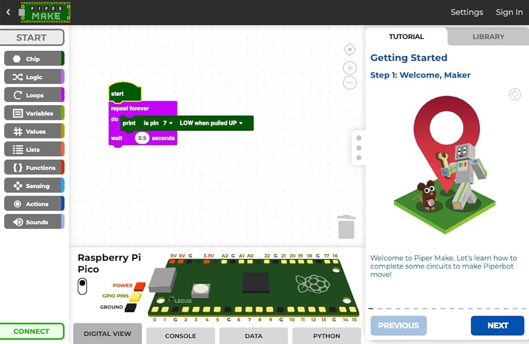The image size is (529, 344).
Task: Open the Loops blocks category
Action: (34, 95)
